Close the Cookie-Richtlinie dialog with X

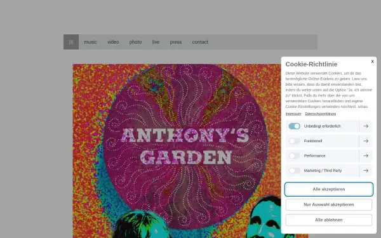pos(372,62)
